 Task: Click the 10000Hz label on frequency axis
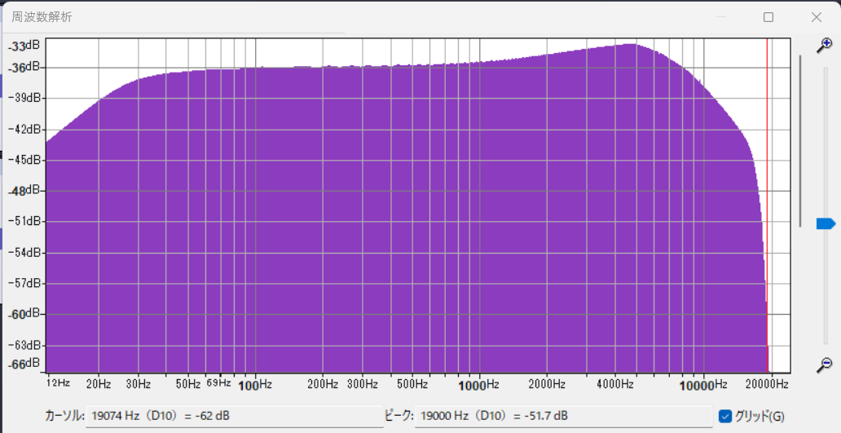pyautogui.click(x=702, y=384)
